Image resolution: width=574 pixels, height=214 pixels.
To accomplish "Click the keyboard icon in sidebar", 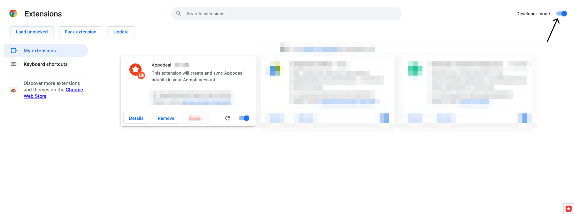I will point(14,64).
